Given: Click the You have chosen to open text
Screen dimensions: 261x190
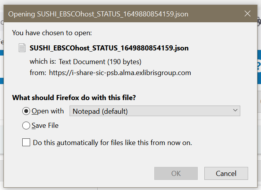Looking at the screenshot, I should pyautogui.click(x=52, y=33).
